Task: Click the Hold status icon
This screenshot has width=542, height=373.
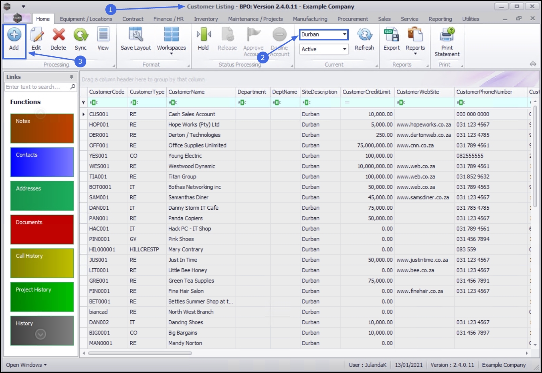Action: pos(203,36)
